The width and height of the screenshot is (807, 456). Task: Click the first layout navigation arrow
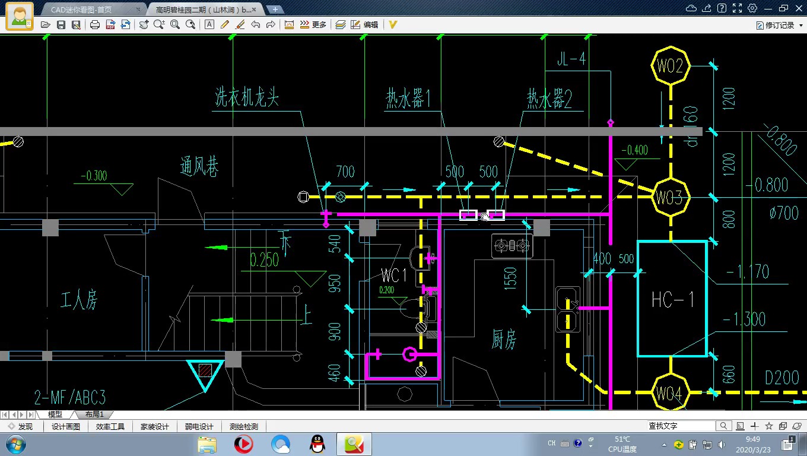coord(5,414)
